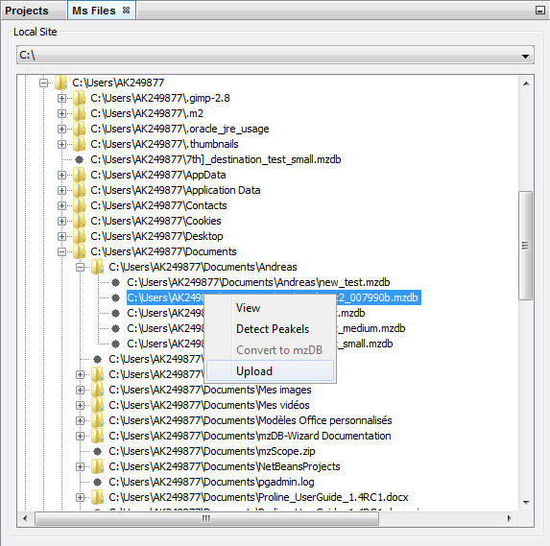This screenshot has height=546, width=550.
Task: Select the pgadmin.log file row
Action: (211, 482)
